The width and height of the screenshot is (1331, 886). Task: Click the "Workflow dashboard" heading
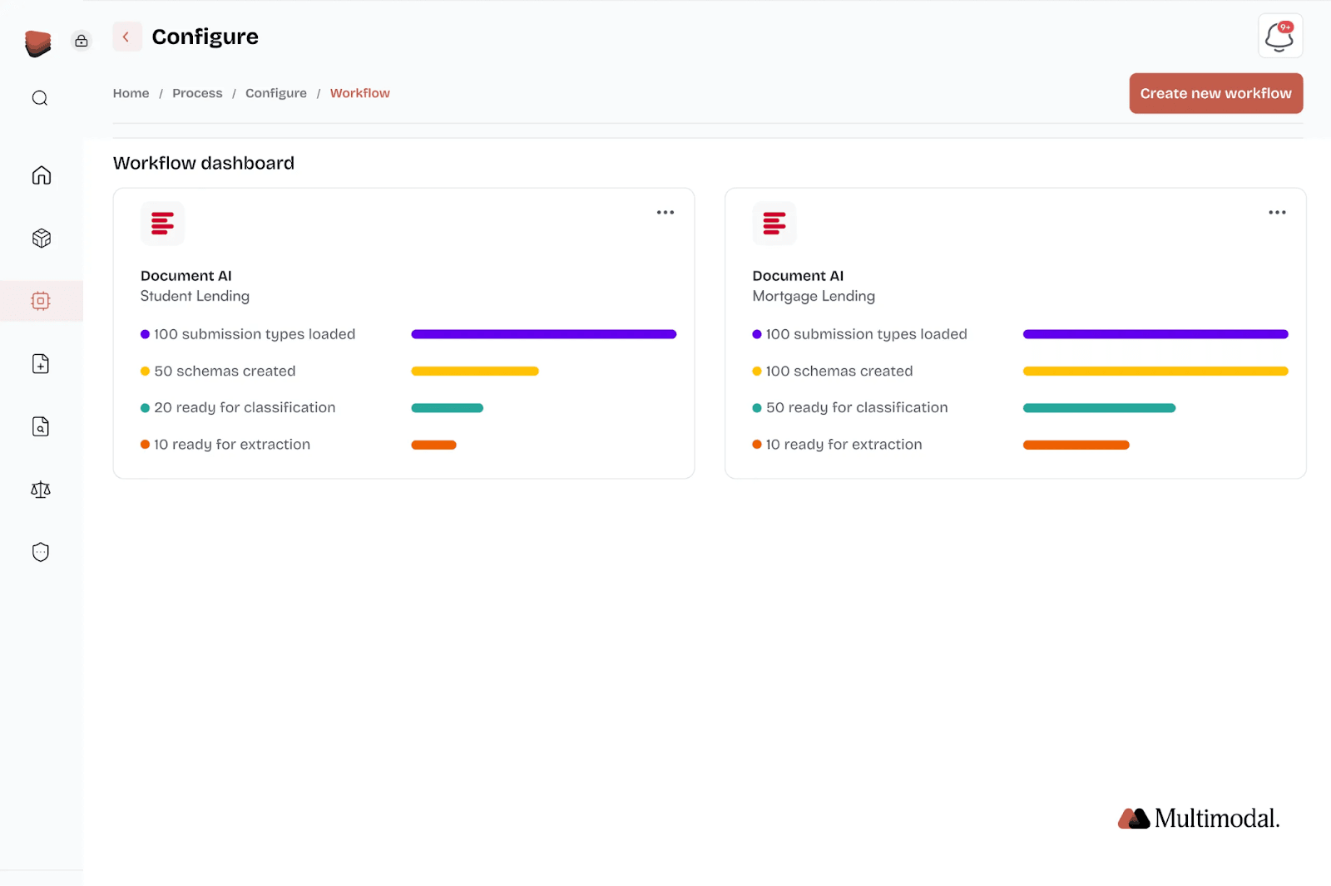(204, 163)
